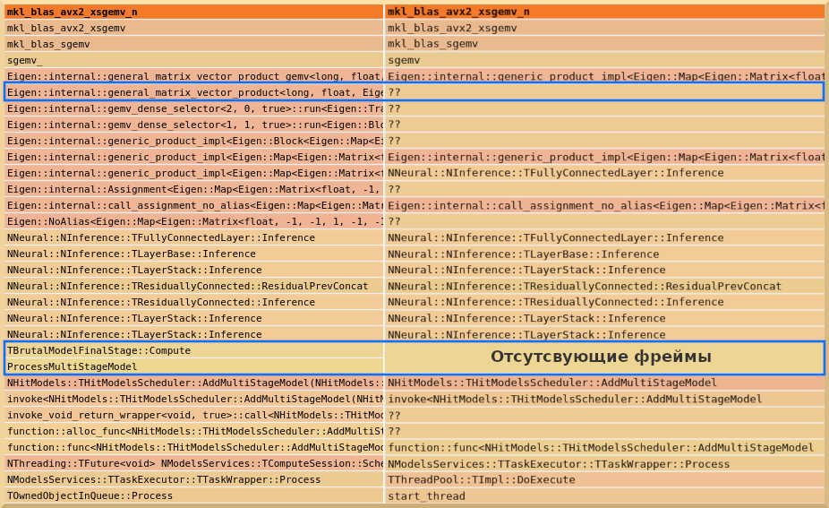This screenshot has width=829, height=508.
Task: Click NThreading::TFuture<void> frame
Action: 193,463
